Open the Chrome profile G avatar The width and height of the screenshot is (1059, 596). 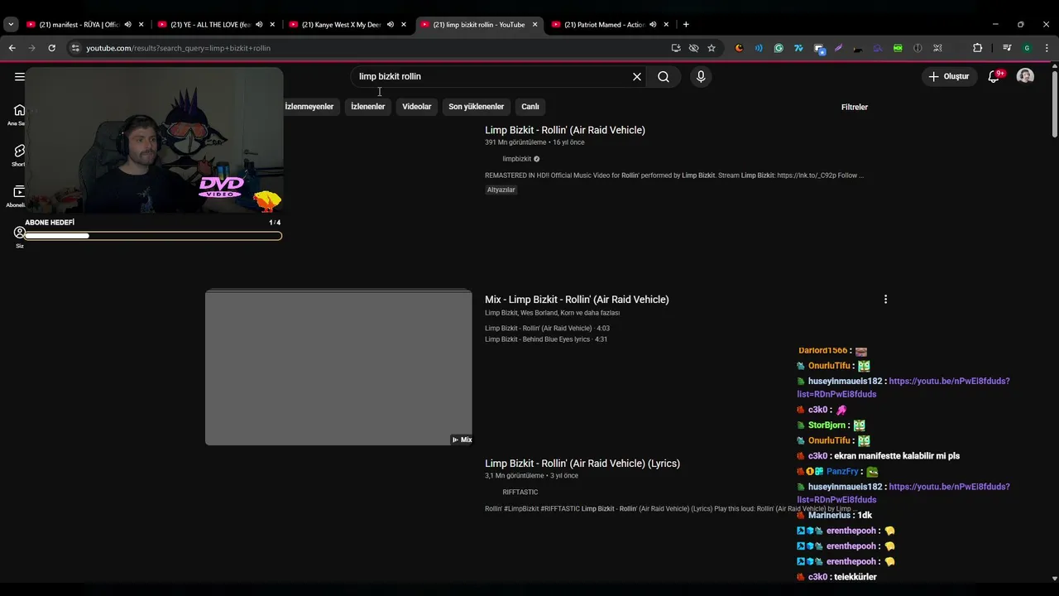click(1027, 48)
